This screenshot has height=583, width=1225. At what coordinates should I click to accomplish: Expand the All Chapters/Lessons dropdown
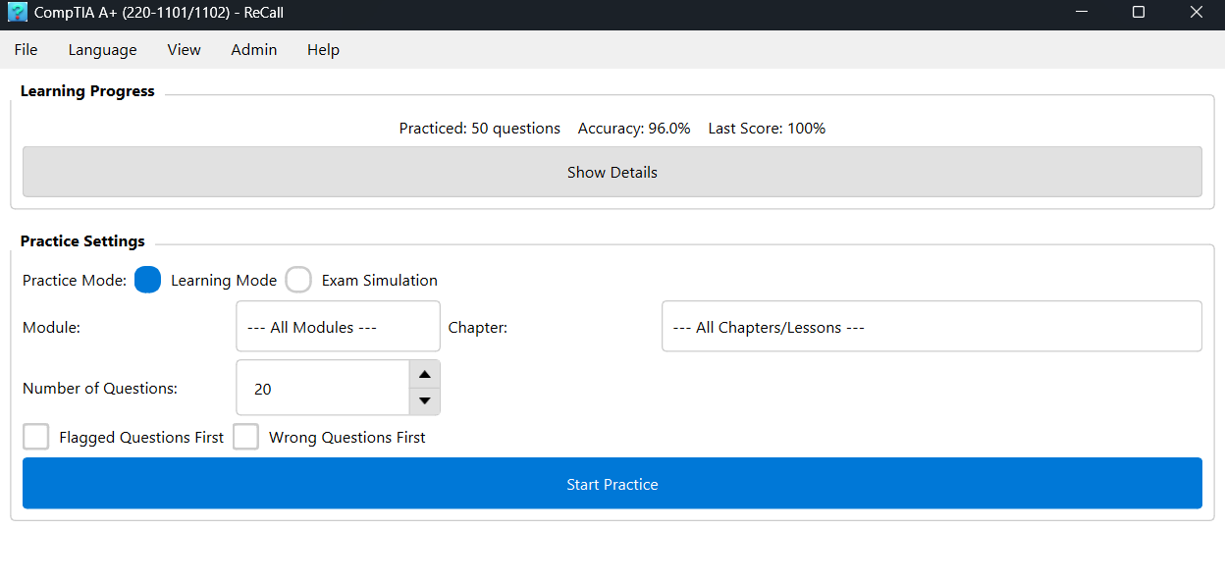pyautogui.click(x=931, y=327)
